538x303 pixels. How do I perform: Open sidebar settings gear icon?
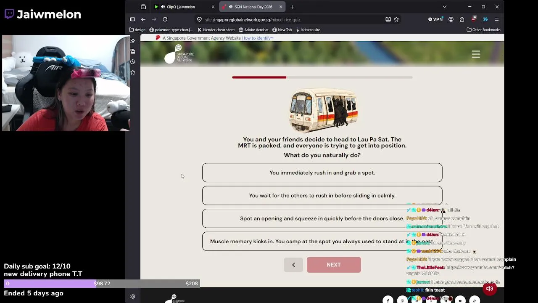tap(133, 296)
